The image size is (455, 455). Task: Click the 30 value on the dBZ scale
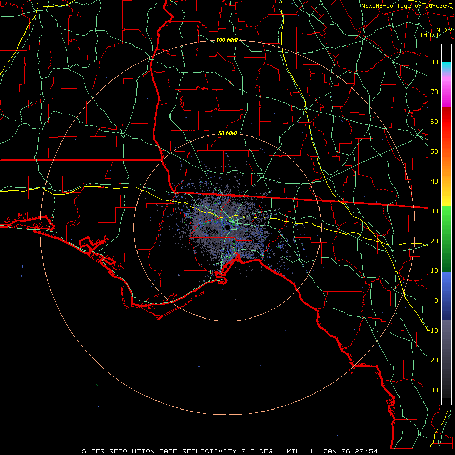434,211
